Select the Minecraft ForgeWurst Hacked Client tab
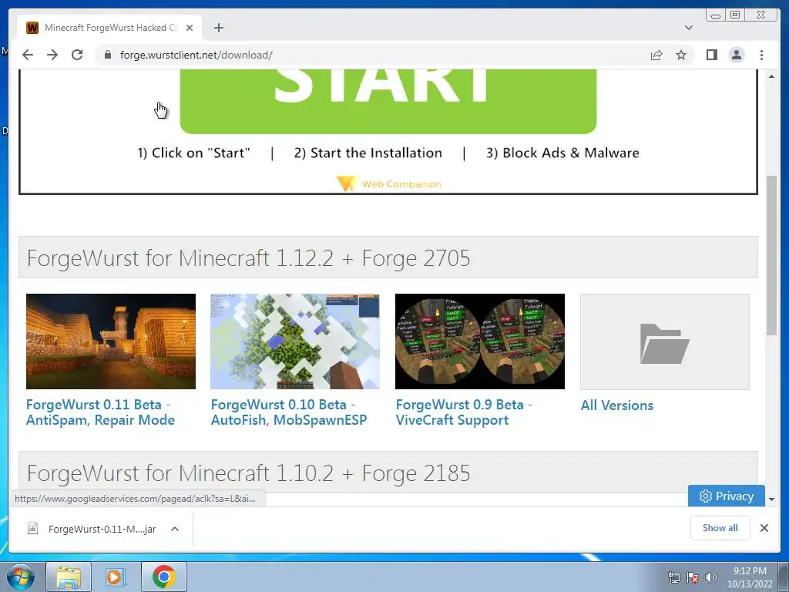 point(110,28)
